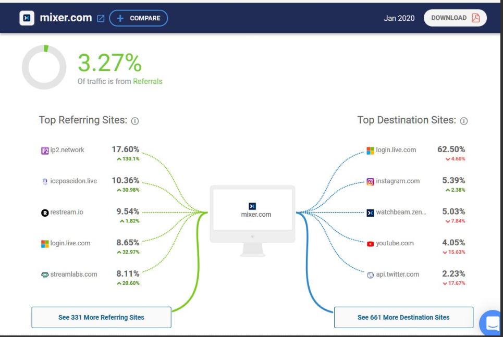
Task: Click the mixer.com header title
Action: click(66, 18)
